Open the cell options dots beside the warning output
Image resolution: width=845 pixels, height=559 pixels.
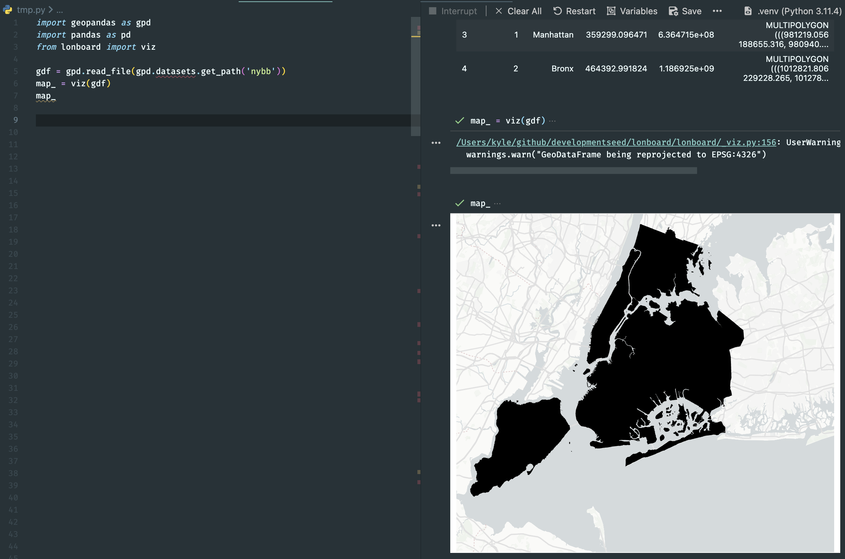pos(437,142)
